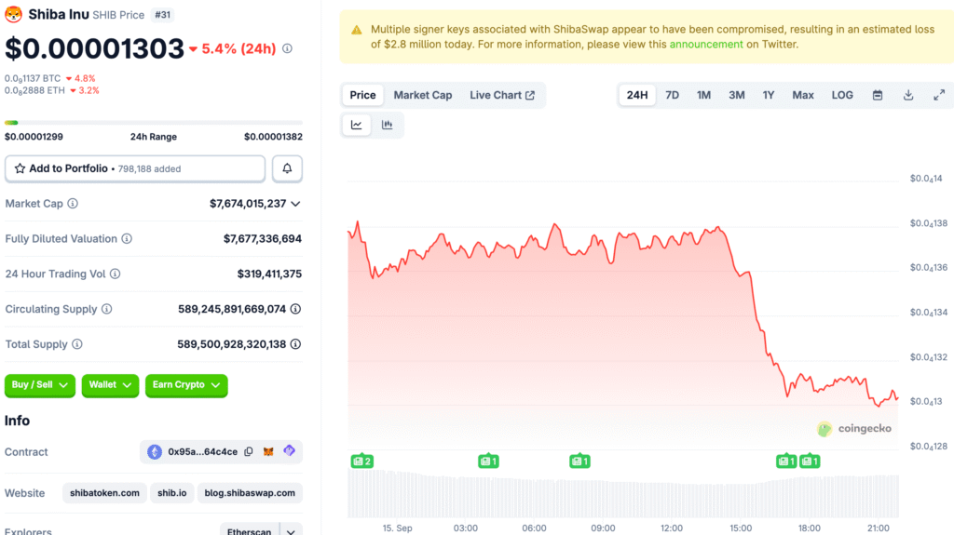This screenshot has height=535, width=954.
Task: Click the first news marker near 18:00
Action: [786, 461]
